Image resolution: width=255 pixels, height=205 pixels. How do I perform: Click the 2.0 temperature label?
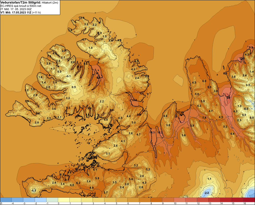tap(73, 62)
